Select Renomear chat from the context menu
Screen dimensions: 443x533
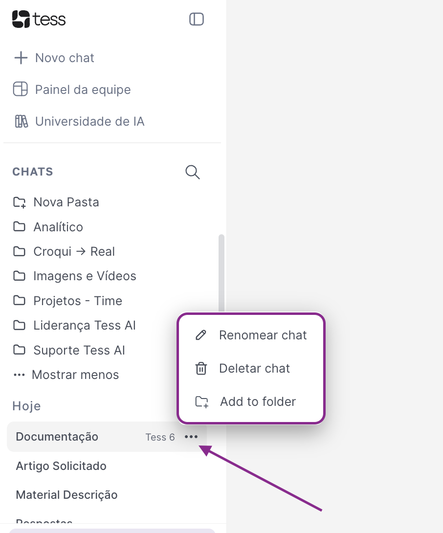click(263, 335)
